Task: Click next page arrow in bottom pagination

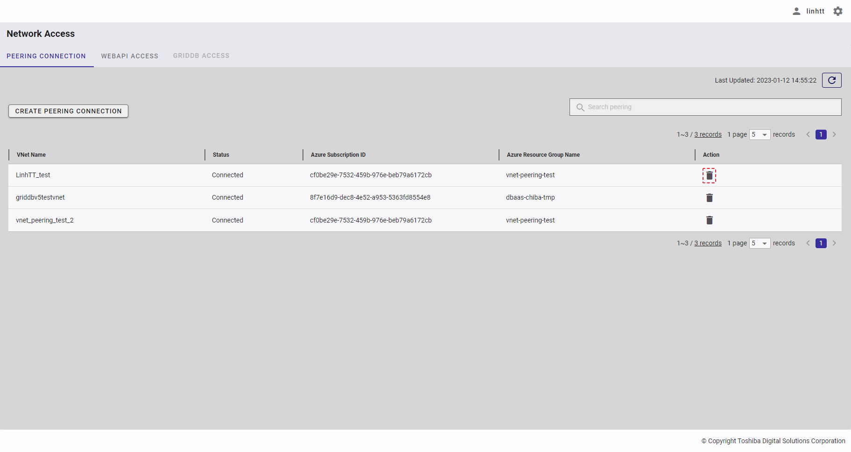Action: click(834, 243)
